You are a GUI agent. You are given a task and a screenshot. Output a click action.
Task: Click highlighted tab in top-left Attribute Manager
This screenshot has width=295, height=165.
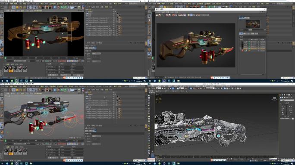coord(94,48)
